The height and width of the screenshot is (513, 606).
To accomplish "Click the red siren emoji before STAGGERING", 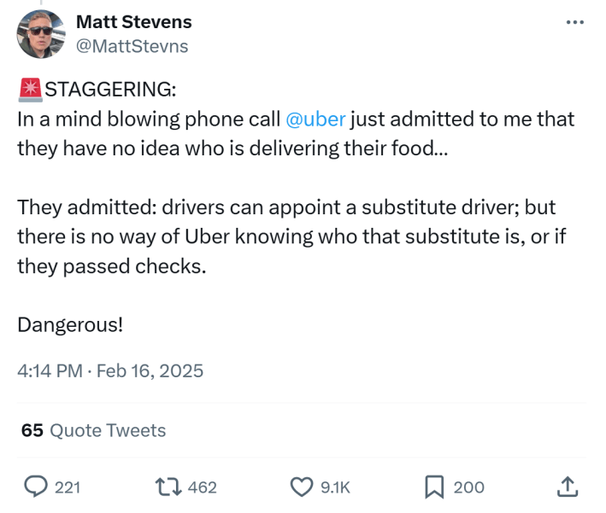I will (29, 89).
